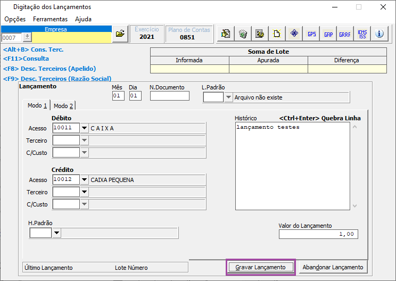Click the recycle bin toolbar icon
Image resolution: width=396 pixels, height=281 pixels.
click(x=243, y=34)
